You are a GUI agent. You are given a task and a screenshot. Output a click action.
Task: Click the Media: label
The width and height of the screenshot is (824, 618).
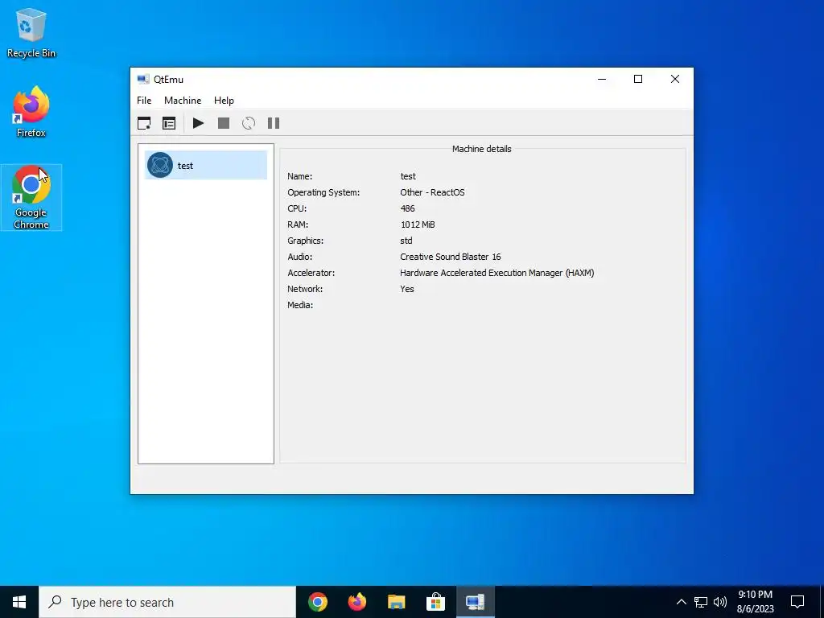pyautogui.click(x=300, y=305)
